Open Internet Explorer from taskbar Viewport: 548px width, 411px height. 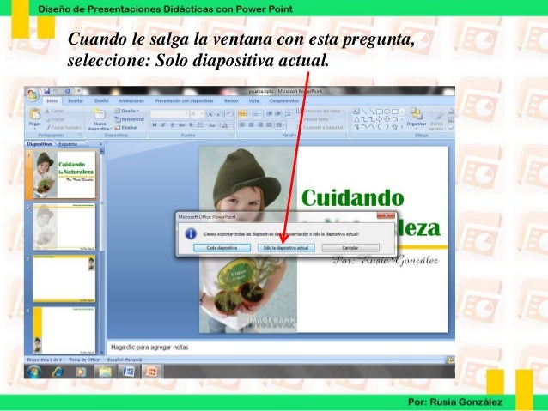point(58,372)
